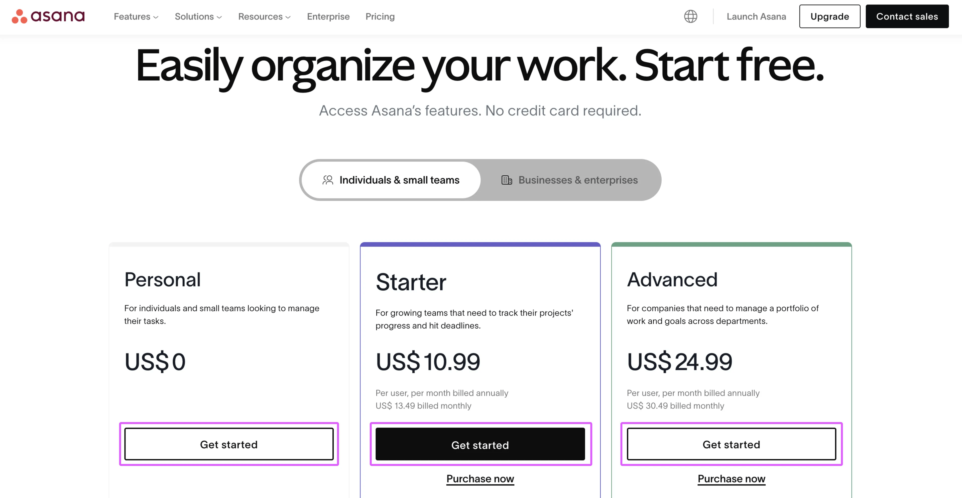Click Purchase now under Starter
Image resolution: width=962 pixels, height=498 pixels.
(480, 479)
